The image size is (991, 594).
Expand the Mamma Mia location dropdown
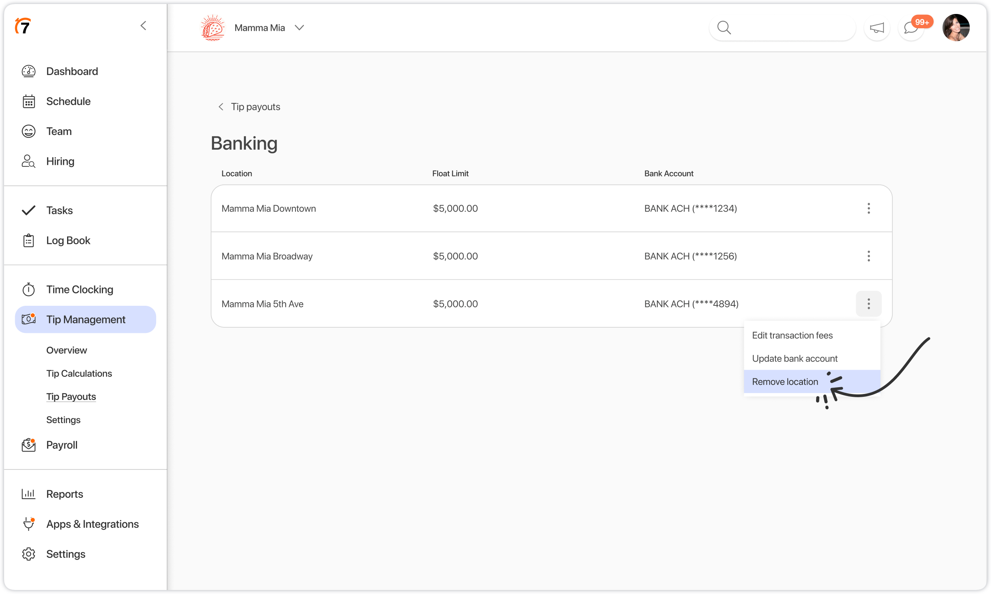tap(299, 28)
